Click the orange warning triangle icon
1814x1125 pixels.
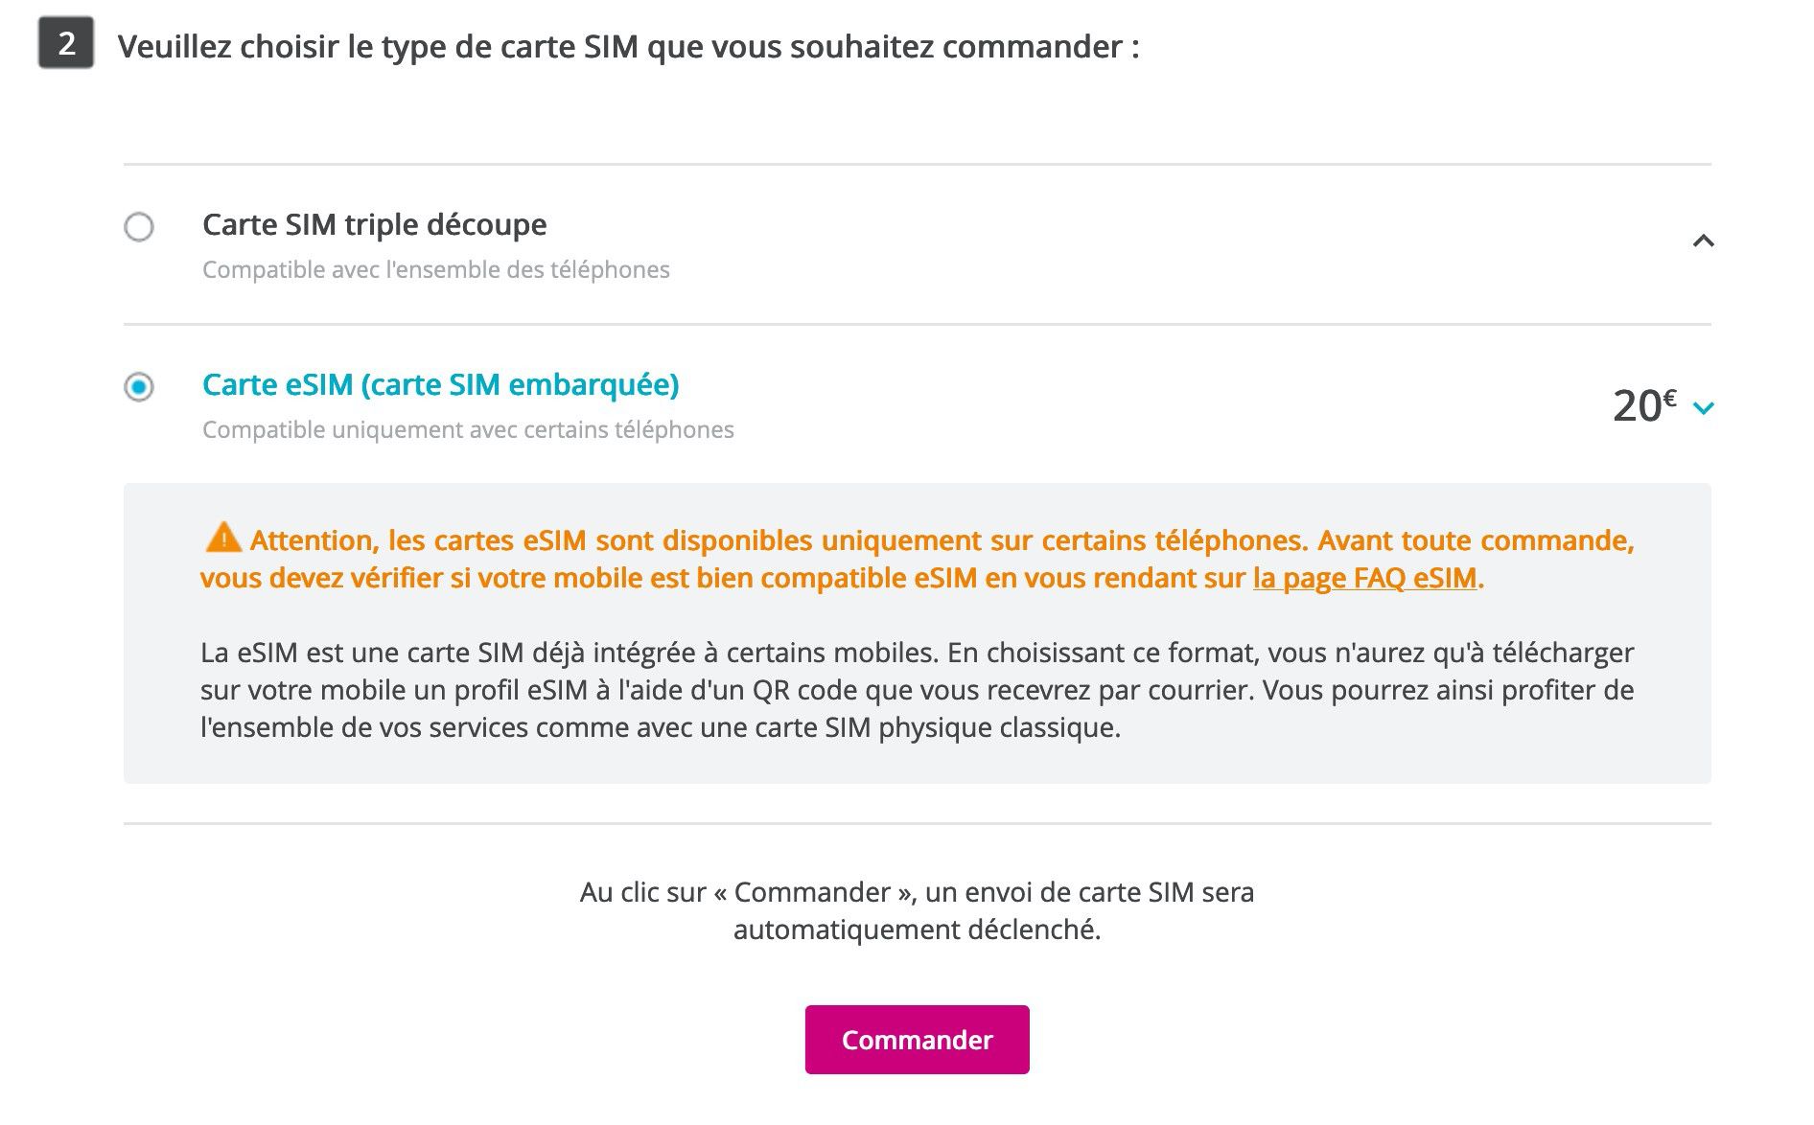pyautogui.click(x=223, y=538)
